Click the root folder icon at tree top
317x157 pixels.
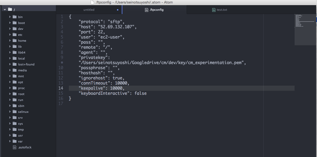[x=10, y=9]
